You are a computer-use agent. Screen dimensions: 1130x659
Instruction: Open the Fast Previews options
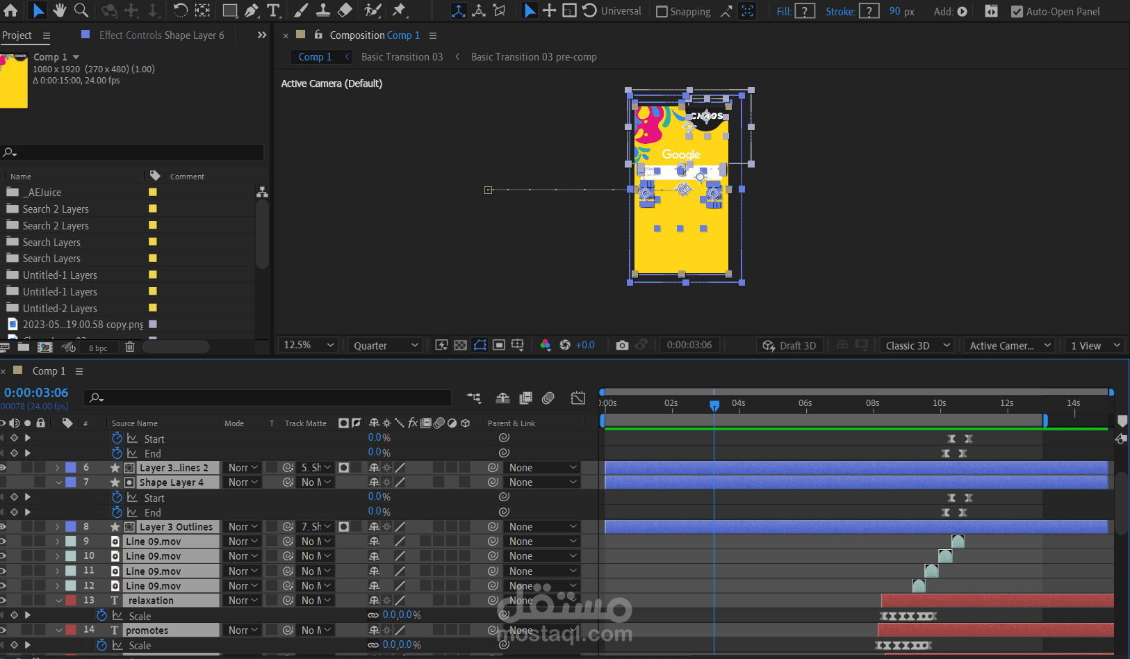click(x=441, y=345)
